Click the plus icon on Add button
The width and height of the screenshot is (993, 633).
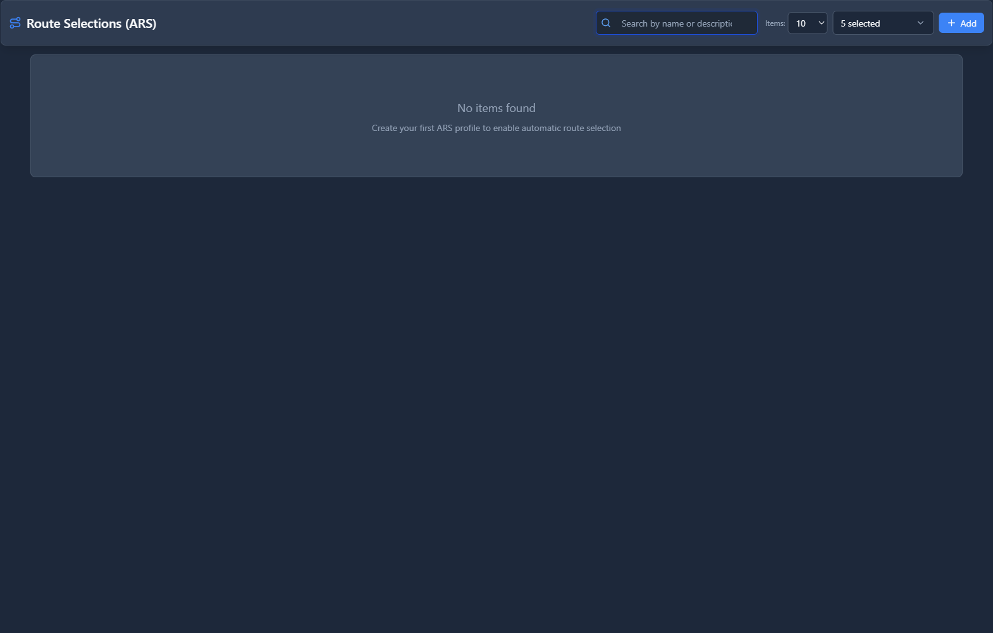[951, 23]
